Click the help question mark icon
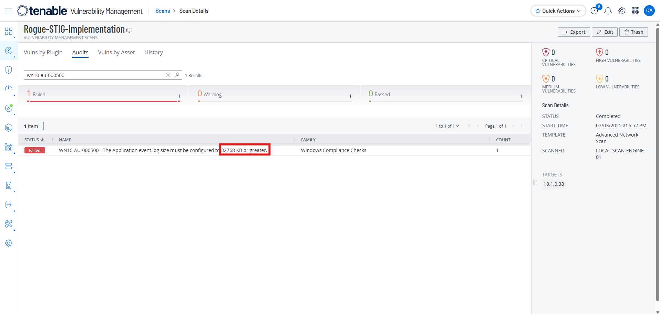 [594, 11]
